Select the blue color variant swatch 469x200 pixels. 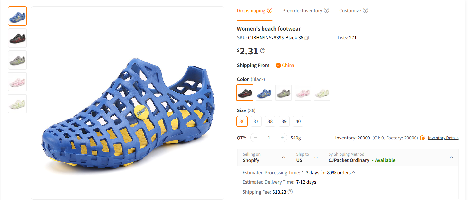[x=264, y=92]
